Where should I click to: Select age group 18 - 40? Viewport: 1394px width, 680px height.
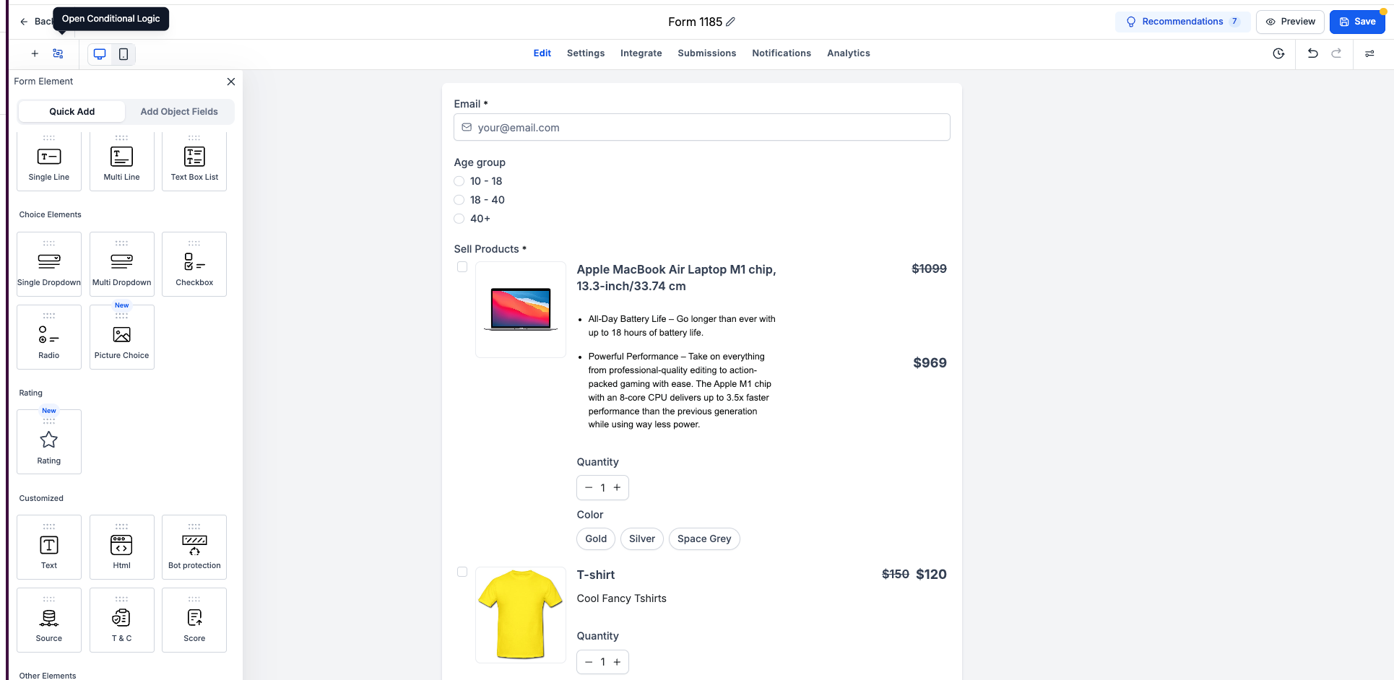point(459,200)
